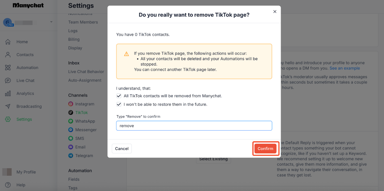Go to Billing settings
The height and width of the screenshot is (191, 384).
click(74, 39)
